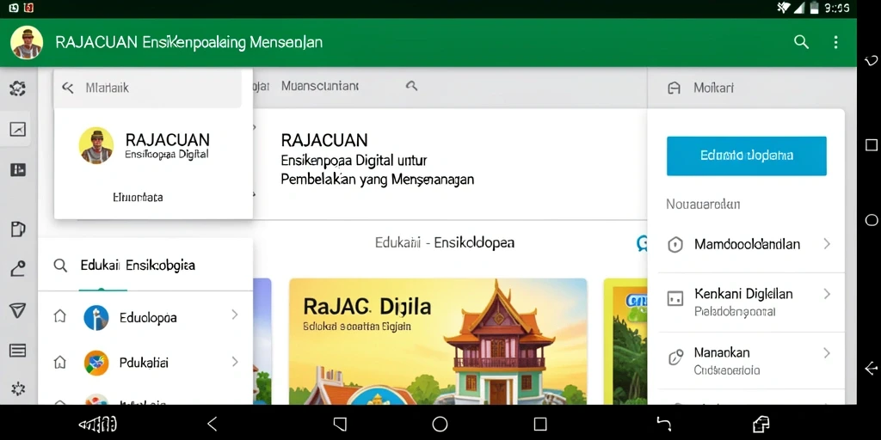
Task: Select the send triangle icon in the sidebar
Action: pyautogui.click(x=18, y=310)
